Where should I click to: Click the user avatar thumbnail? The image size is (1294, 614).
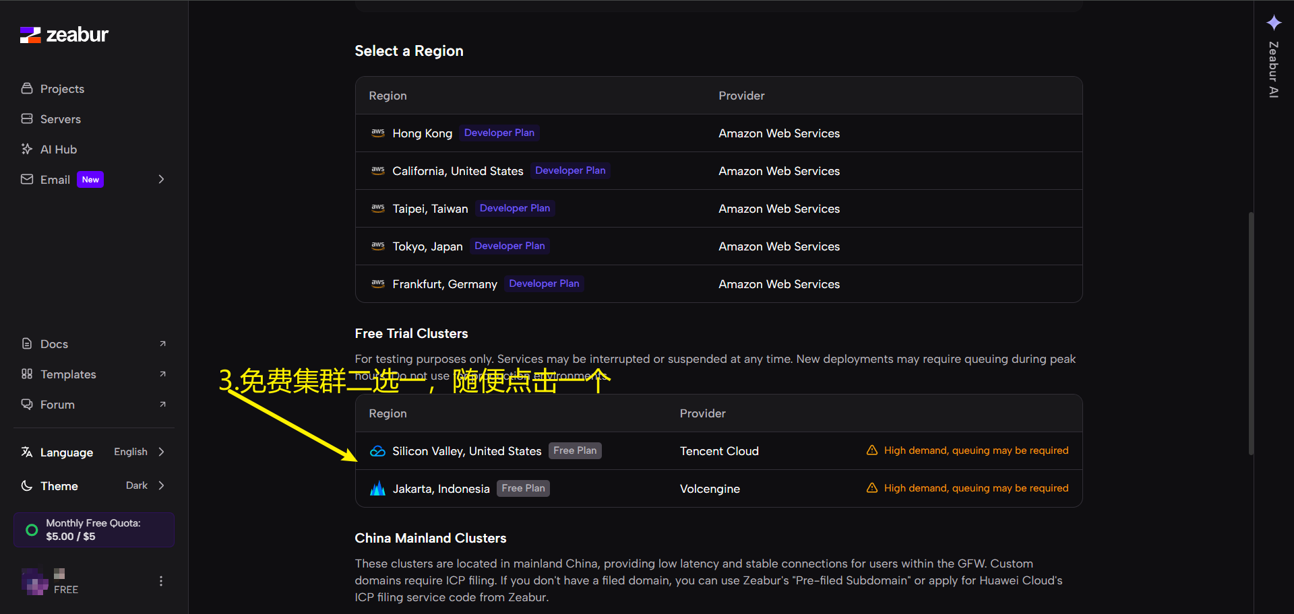tap(34, 582)
